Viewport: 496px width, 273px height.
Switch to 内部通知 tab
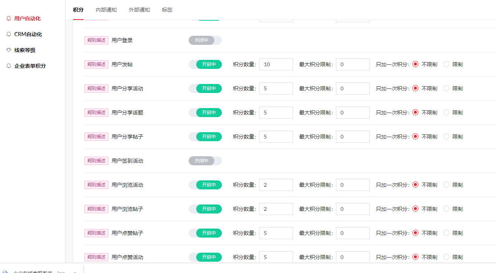pos(106,10)
